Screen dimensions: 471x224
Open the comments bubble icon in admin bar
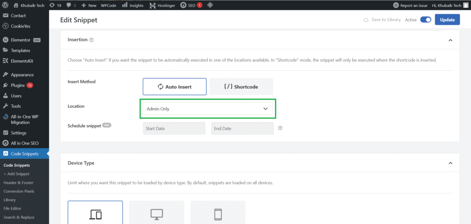[x=69, y=6]
